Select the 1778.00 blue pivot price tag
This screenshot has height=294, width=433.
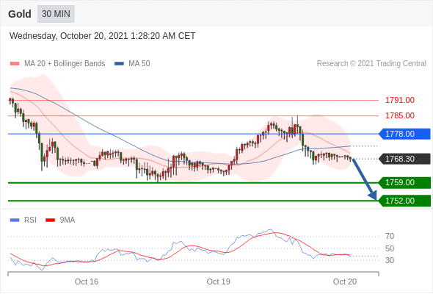click(x=404, y=134)
